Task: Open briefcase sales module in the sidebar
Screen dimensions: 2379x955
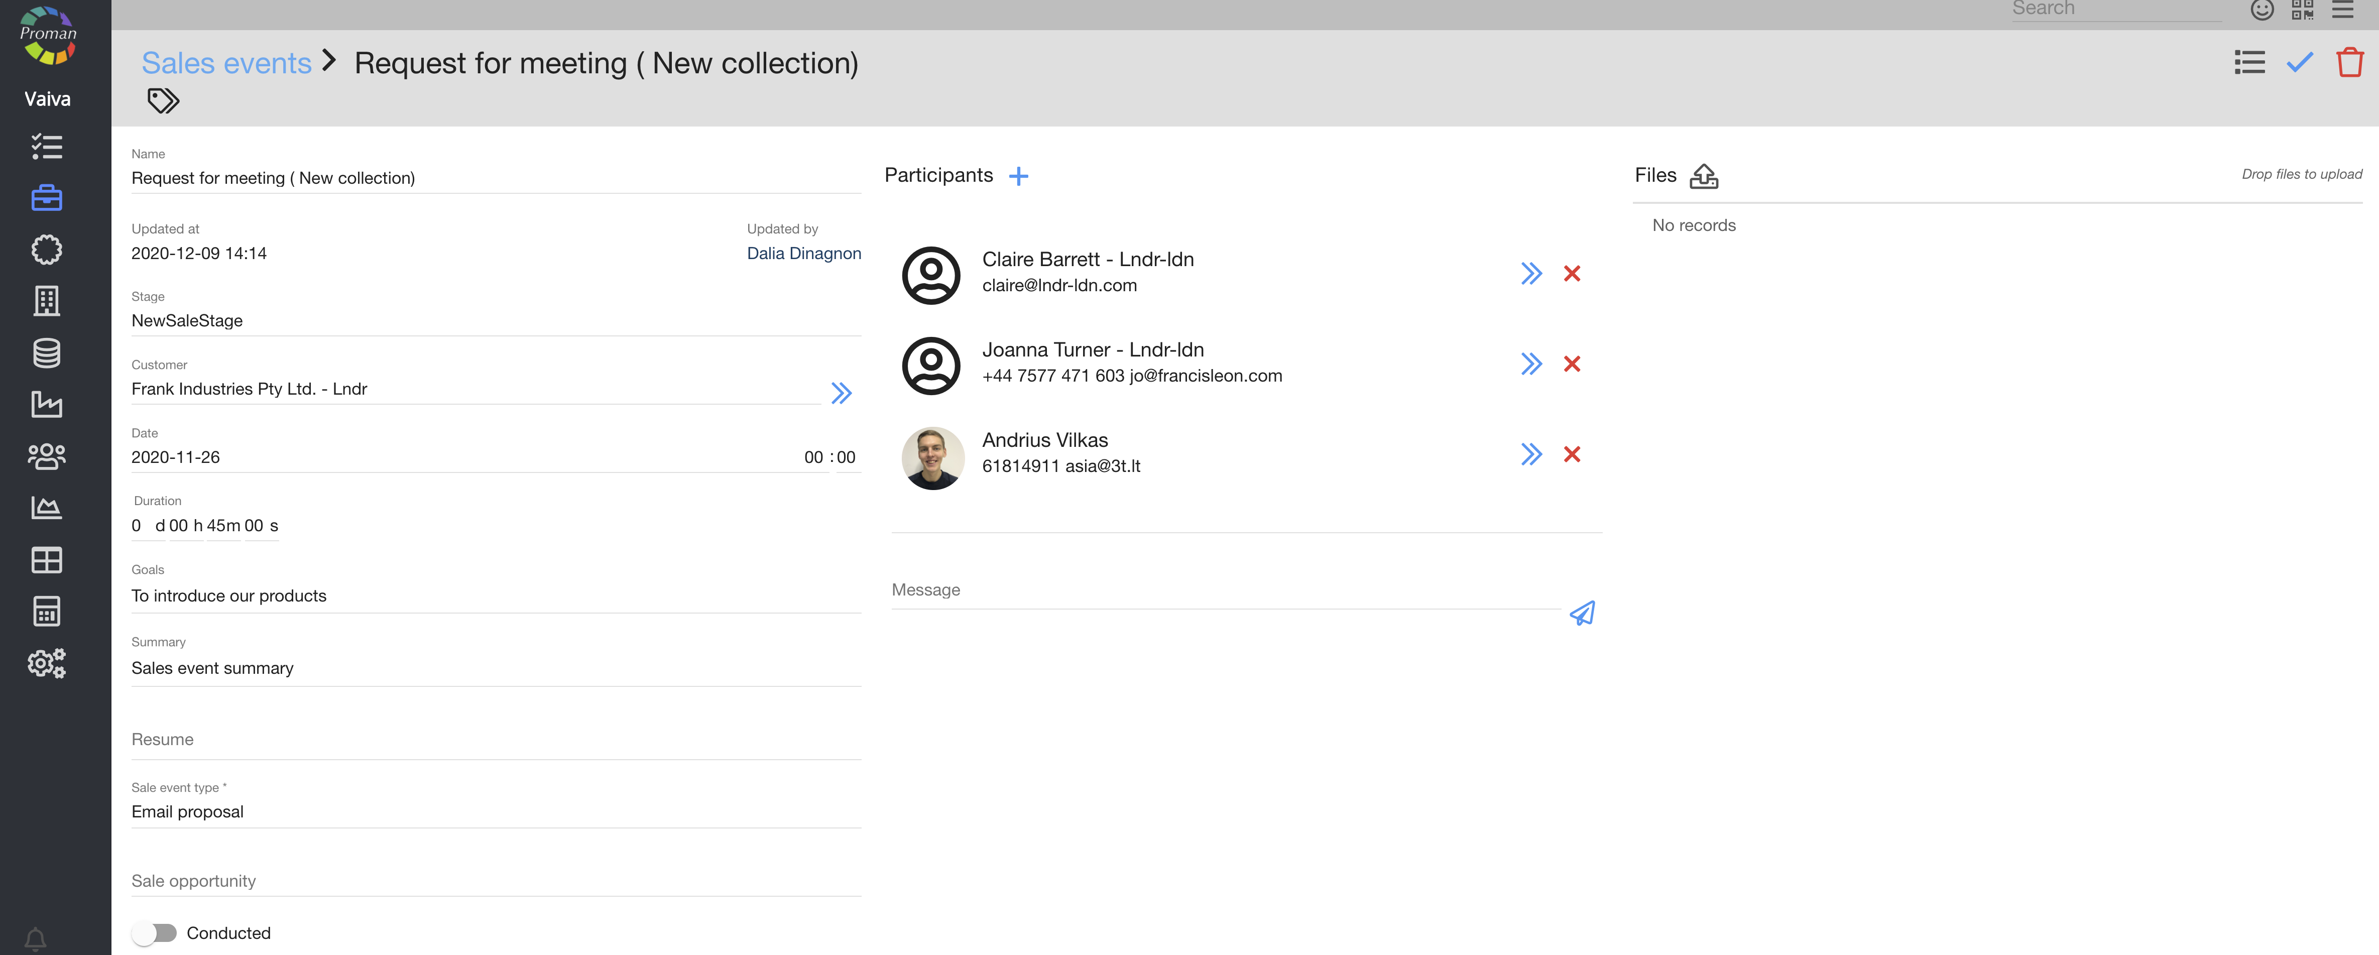Action: point(46,198)
